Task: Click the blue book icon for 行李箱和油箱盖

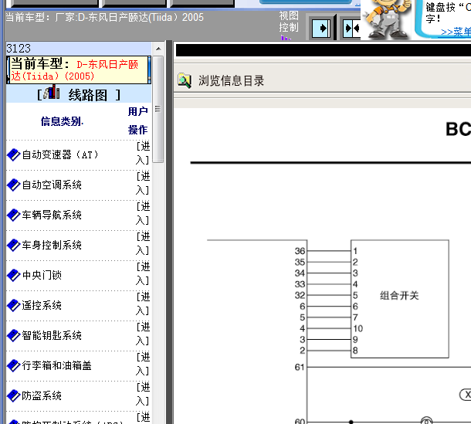Action: coord(14,365)
